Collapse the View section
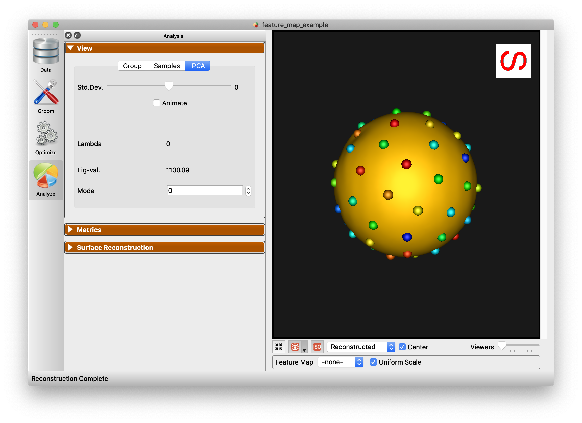 point(164,48)
